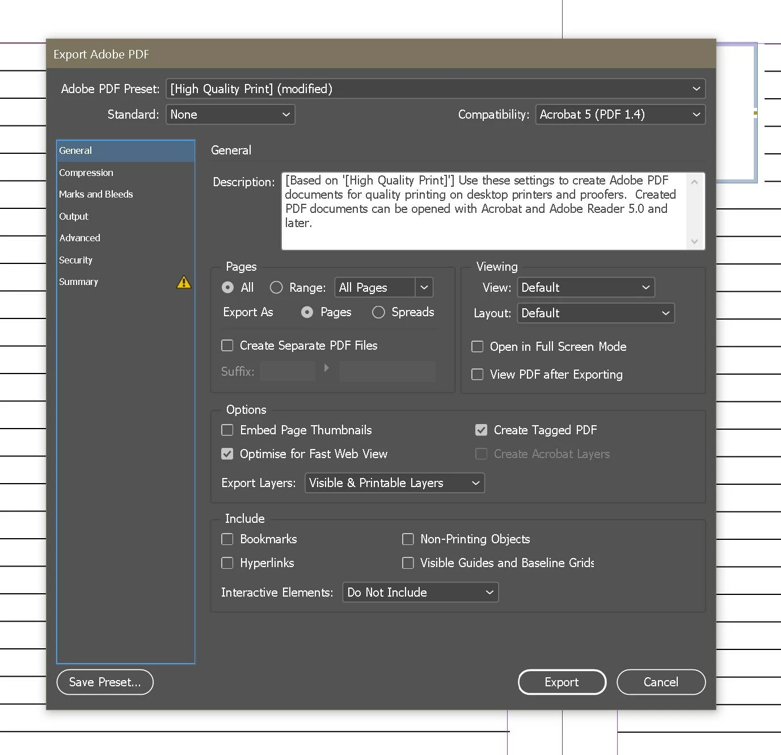The image size is (781, 755).
Task: Check Embed Page Thumbnails
Action: 227,430
